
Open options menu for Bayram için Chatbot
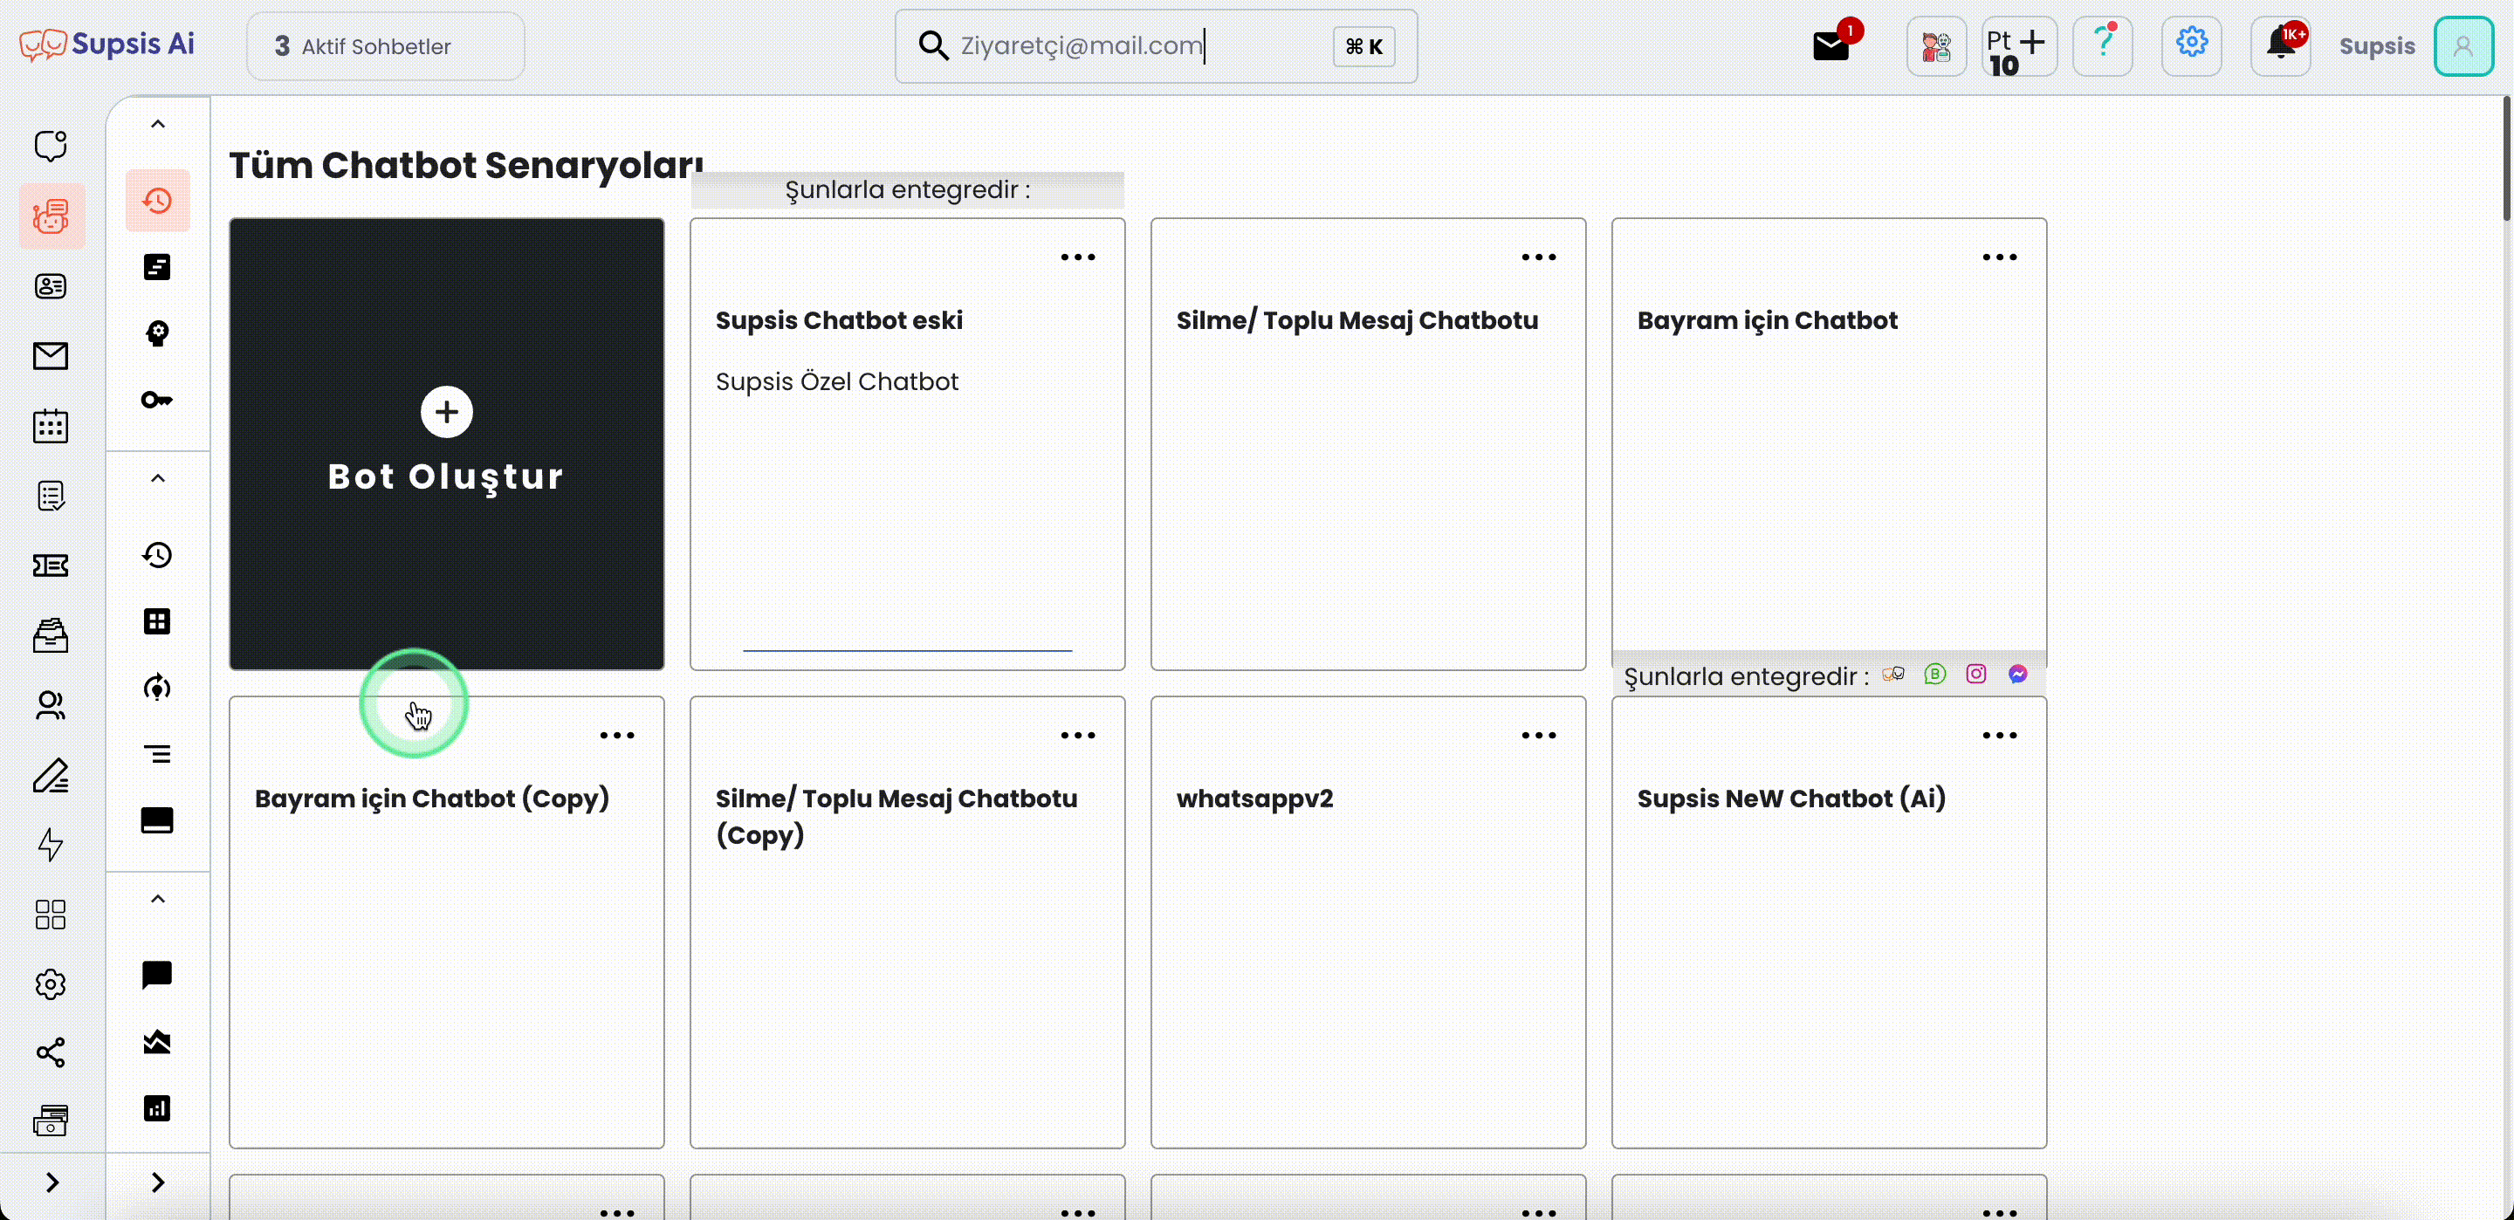pos(1999,257)
